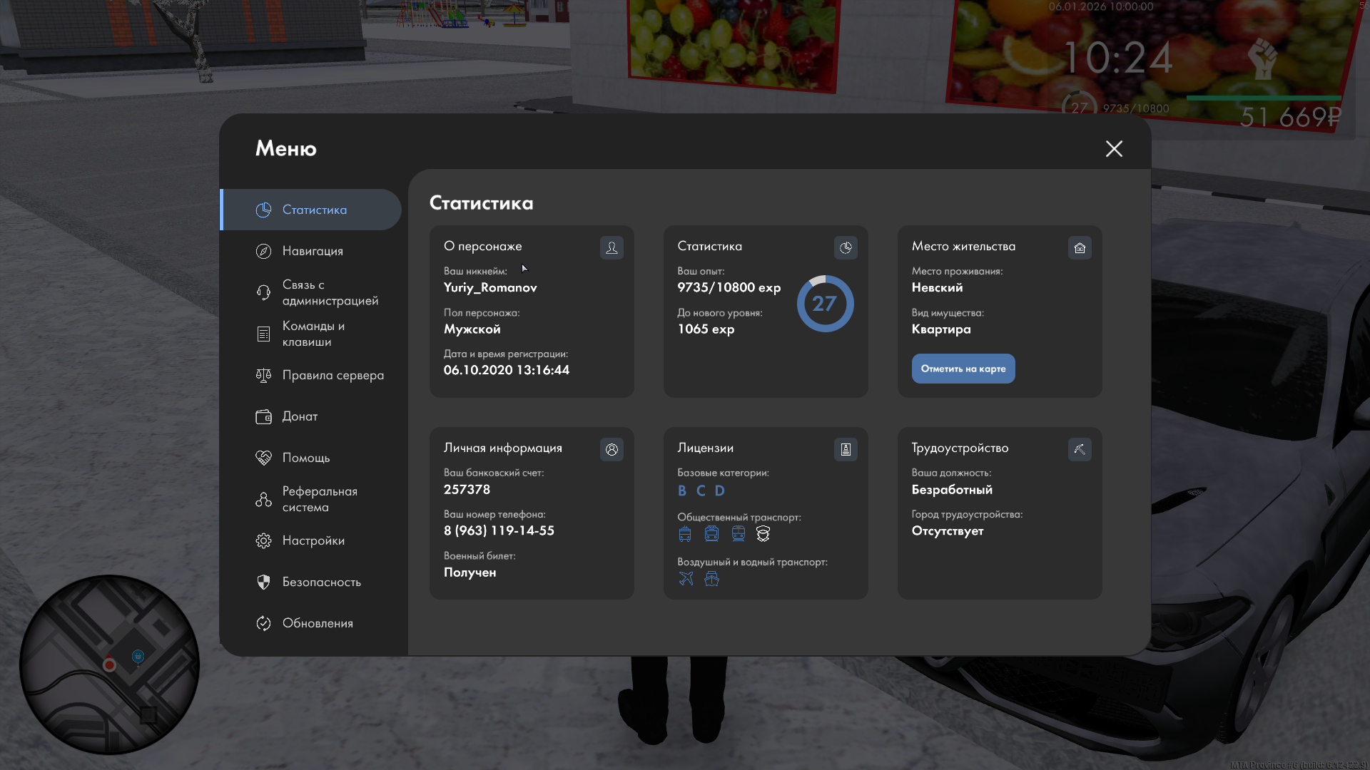1370x770 pixels.
Task: Click the user icon in Личная информация card
Action: pyautogui.click(x=612, y=449)
